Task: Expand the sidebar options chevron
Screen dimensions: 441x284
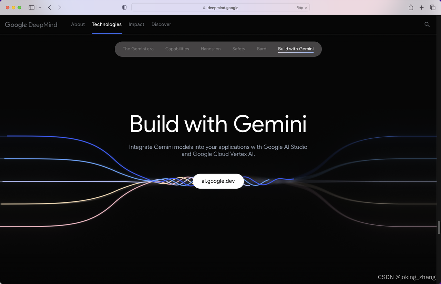Action: click(x=40, y=8)
